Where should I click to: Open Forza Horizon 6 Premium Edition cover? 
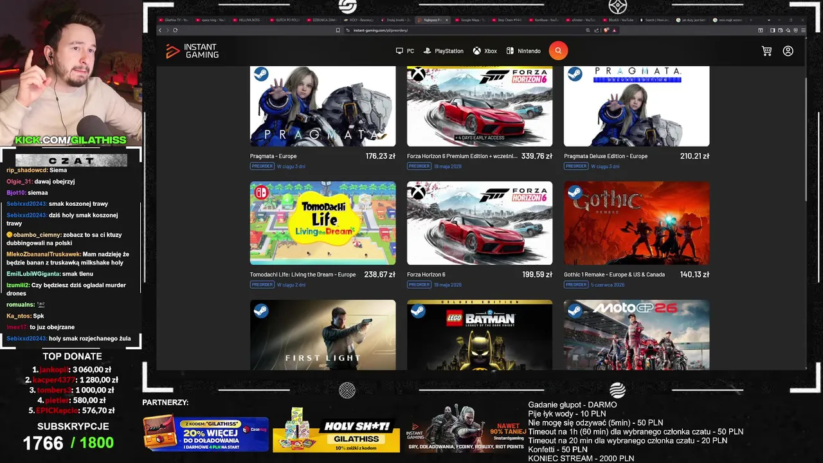pyautogui.click(x=480, y=106)
